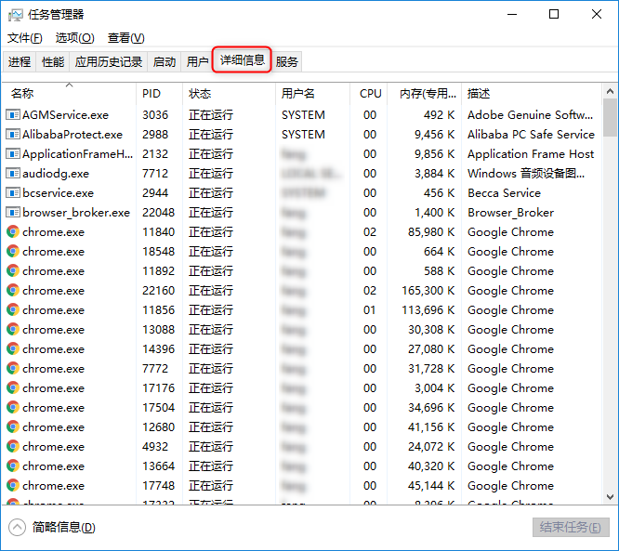Click Chrome icon for PID 22160

[13, 291]
